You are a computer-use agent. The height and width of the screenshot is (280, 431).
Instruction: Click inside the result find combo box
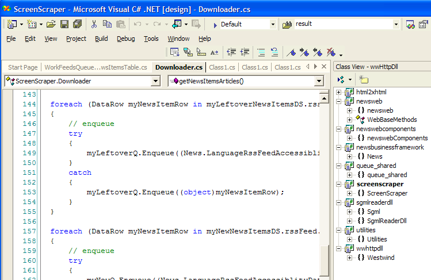click(342, 24)
